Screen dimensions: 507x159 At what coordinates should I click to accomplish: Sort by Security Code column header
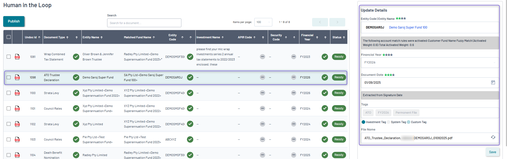pyautogui.click(x=276, y=37)
